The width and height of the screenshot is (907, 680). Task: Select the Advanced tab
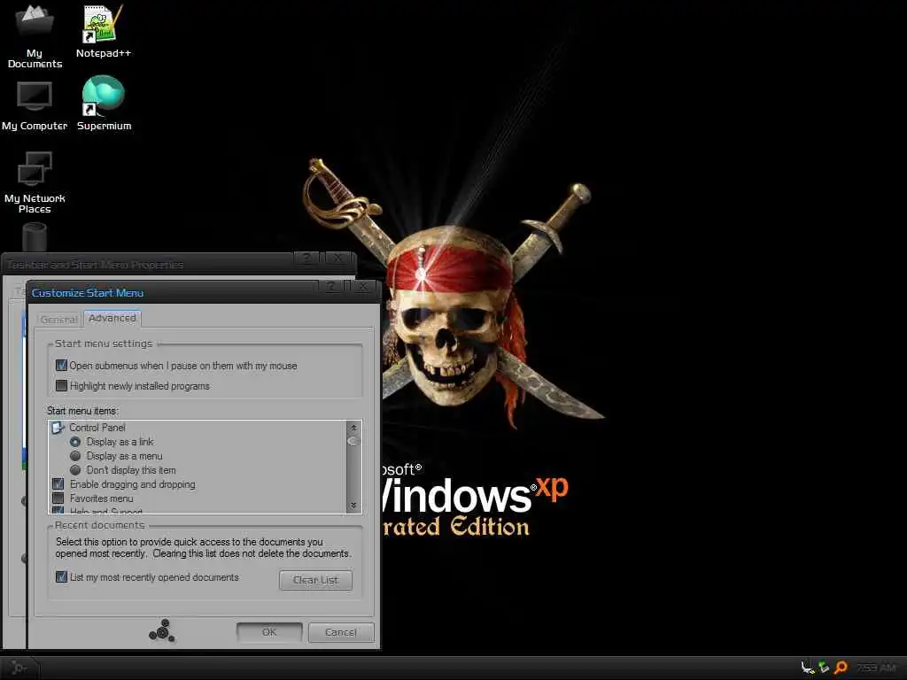(x=112, y=318)
